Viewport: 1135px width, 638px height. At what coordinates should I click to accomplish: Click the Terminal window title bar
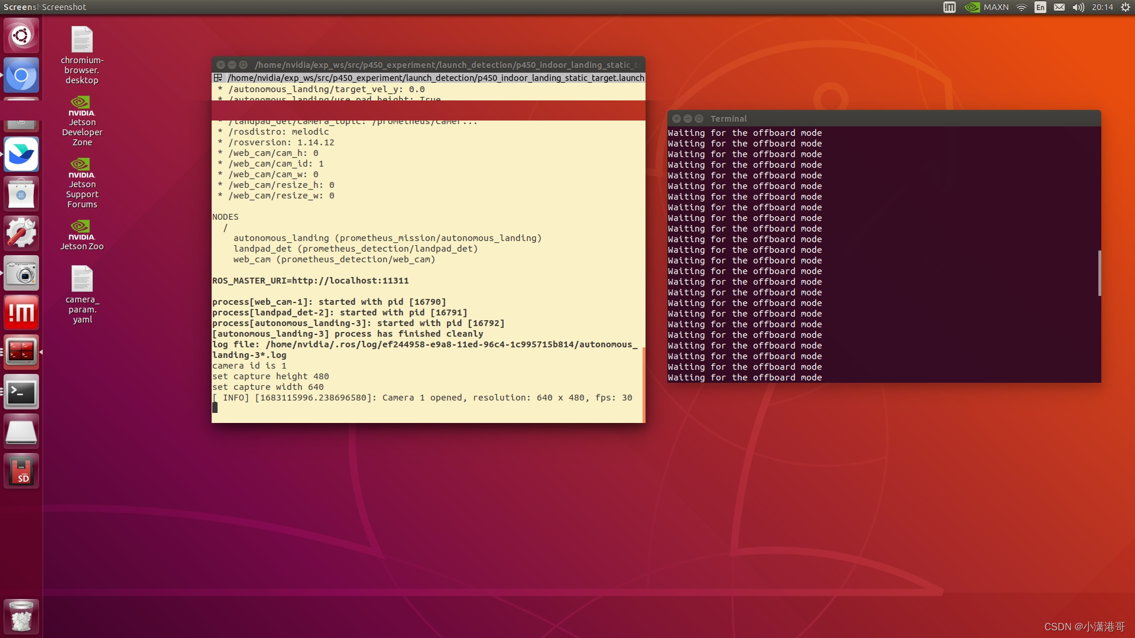884,119
